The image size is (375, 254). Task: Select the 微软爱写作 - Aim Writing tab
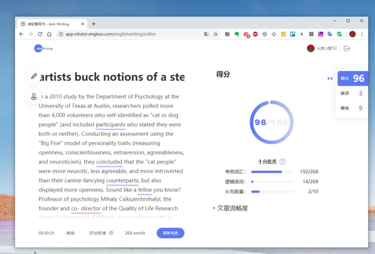point(52,24)
